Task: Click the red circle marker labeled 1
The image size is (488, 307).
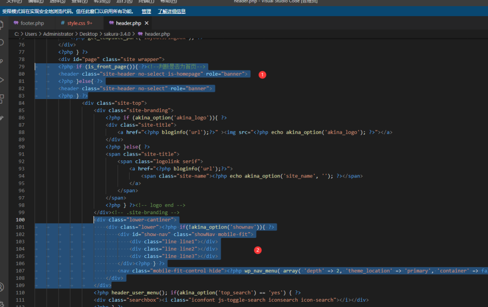Action: coord(262,75)
